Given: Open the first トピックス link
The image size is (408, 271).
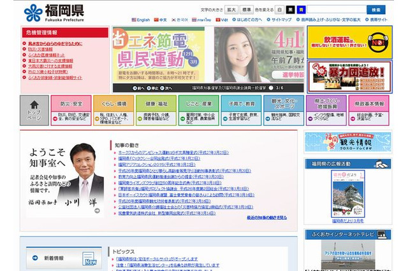Looking at the screenshot, I should click(x=157, y=259).
